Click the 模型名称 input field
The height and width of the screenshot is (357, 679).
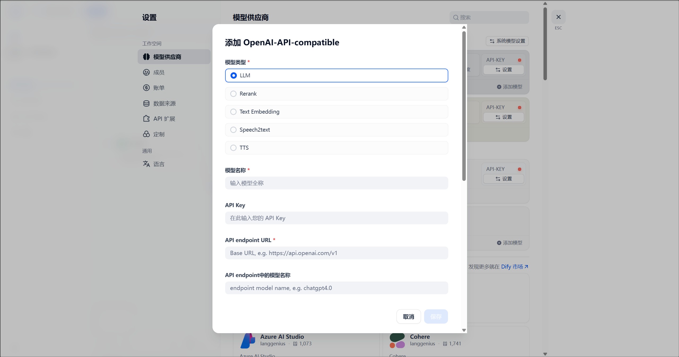[x=336, y=183]
